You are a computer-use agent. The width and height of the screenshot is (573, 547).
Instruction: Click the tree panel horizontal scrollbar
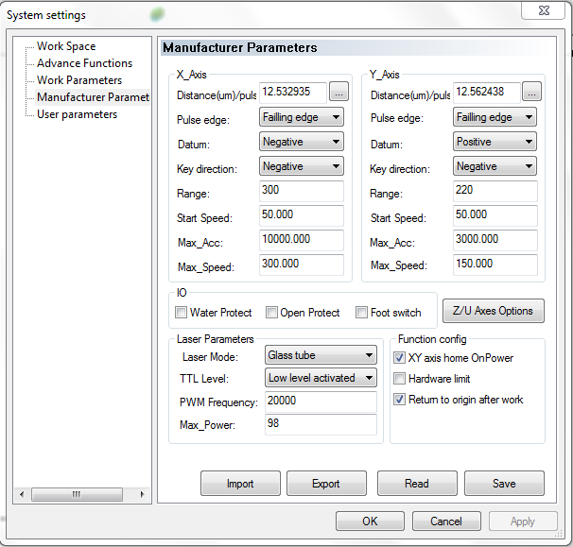pyautogui.click(x=81, y=494)
